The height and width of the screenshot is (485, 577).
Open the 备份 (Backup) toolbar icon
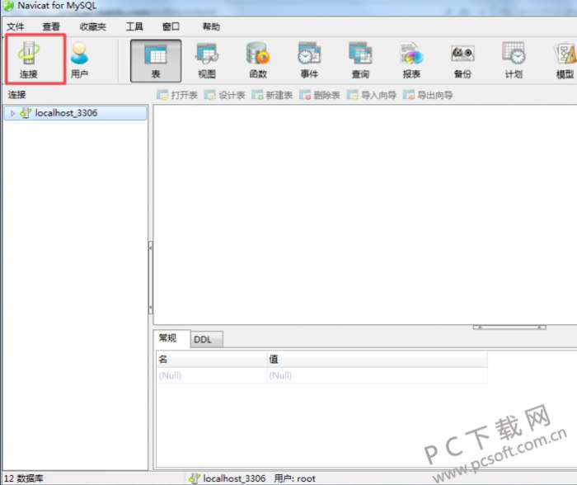point(462,61)
